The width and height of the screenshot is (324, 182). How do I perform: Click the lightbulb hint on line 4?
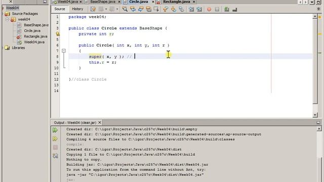[x=58, y=34]
